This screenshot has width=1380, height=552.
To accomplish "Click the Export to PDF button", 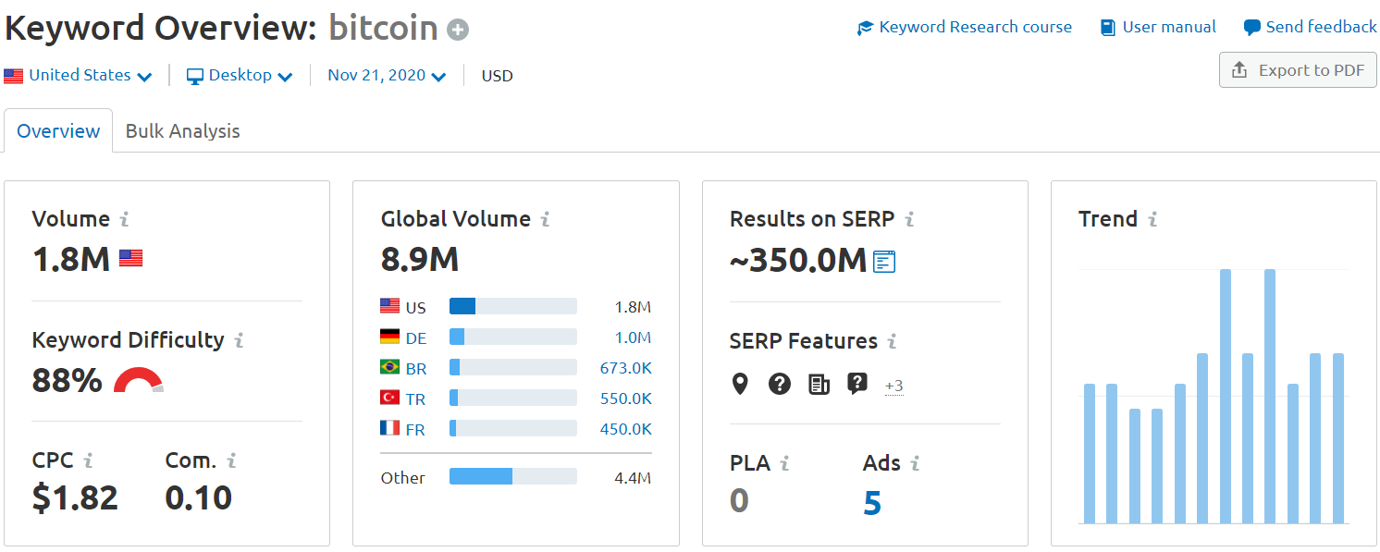I will [1298, 70].
